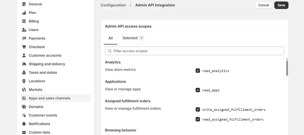Go back via Configuration breadcrumb link

coord(113,5)
